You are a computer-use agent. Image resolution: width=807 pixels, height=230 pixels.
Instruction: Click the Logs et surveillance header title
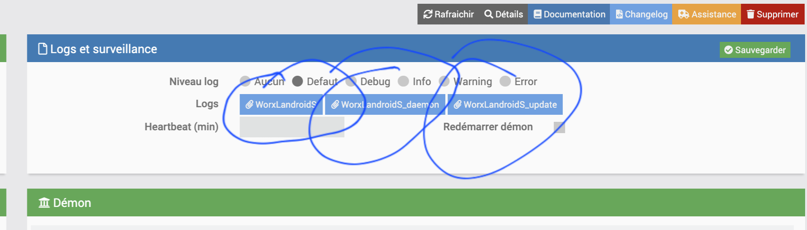click(104, 49)
